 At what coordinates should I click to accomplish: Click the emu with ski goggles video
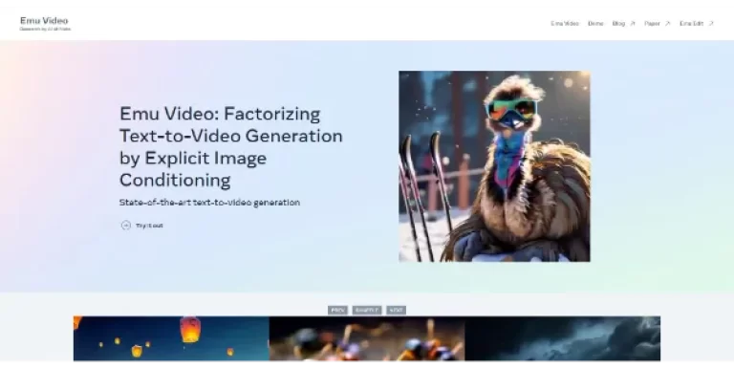[x=494, y=166]
